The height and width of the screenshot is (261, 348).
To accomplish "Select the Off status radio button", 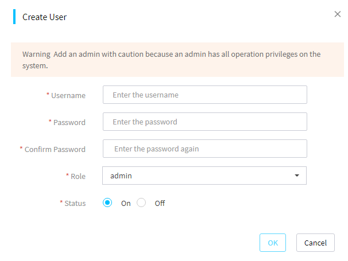I will point(141,202).
